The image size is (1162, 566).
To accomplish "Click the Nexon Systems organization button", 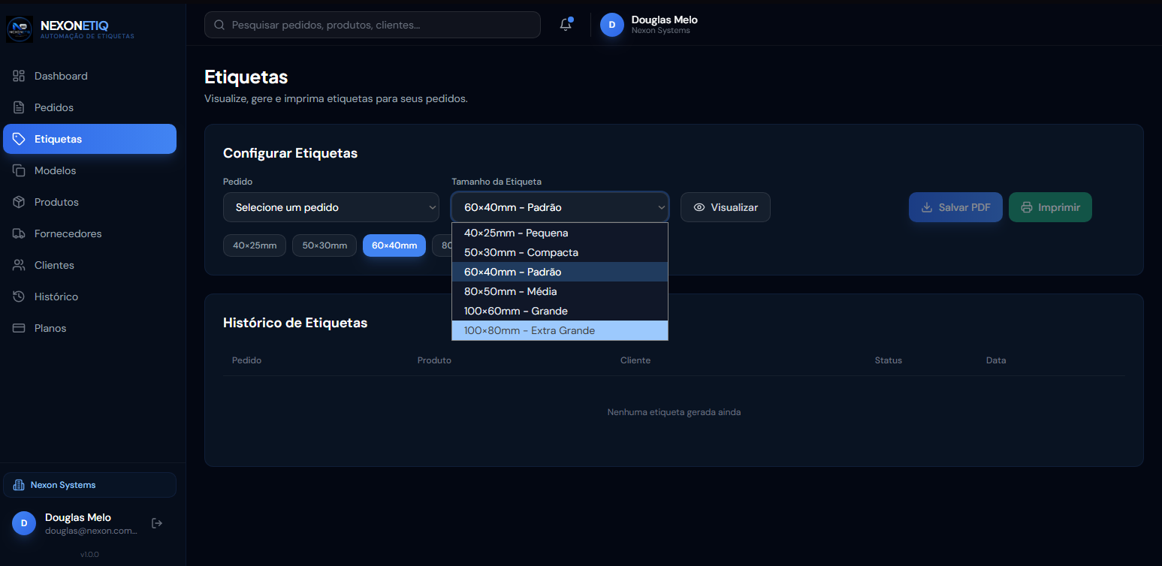I will pos(89,485).
